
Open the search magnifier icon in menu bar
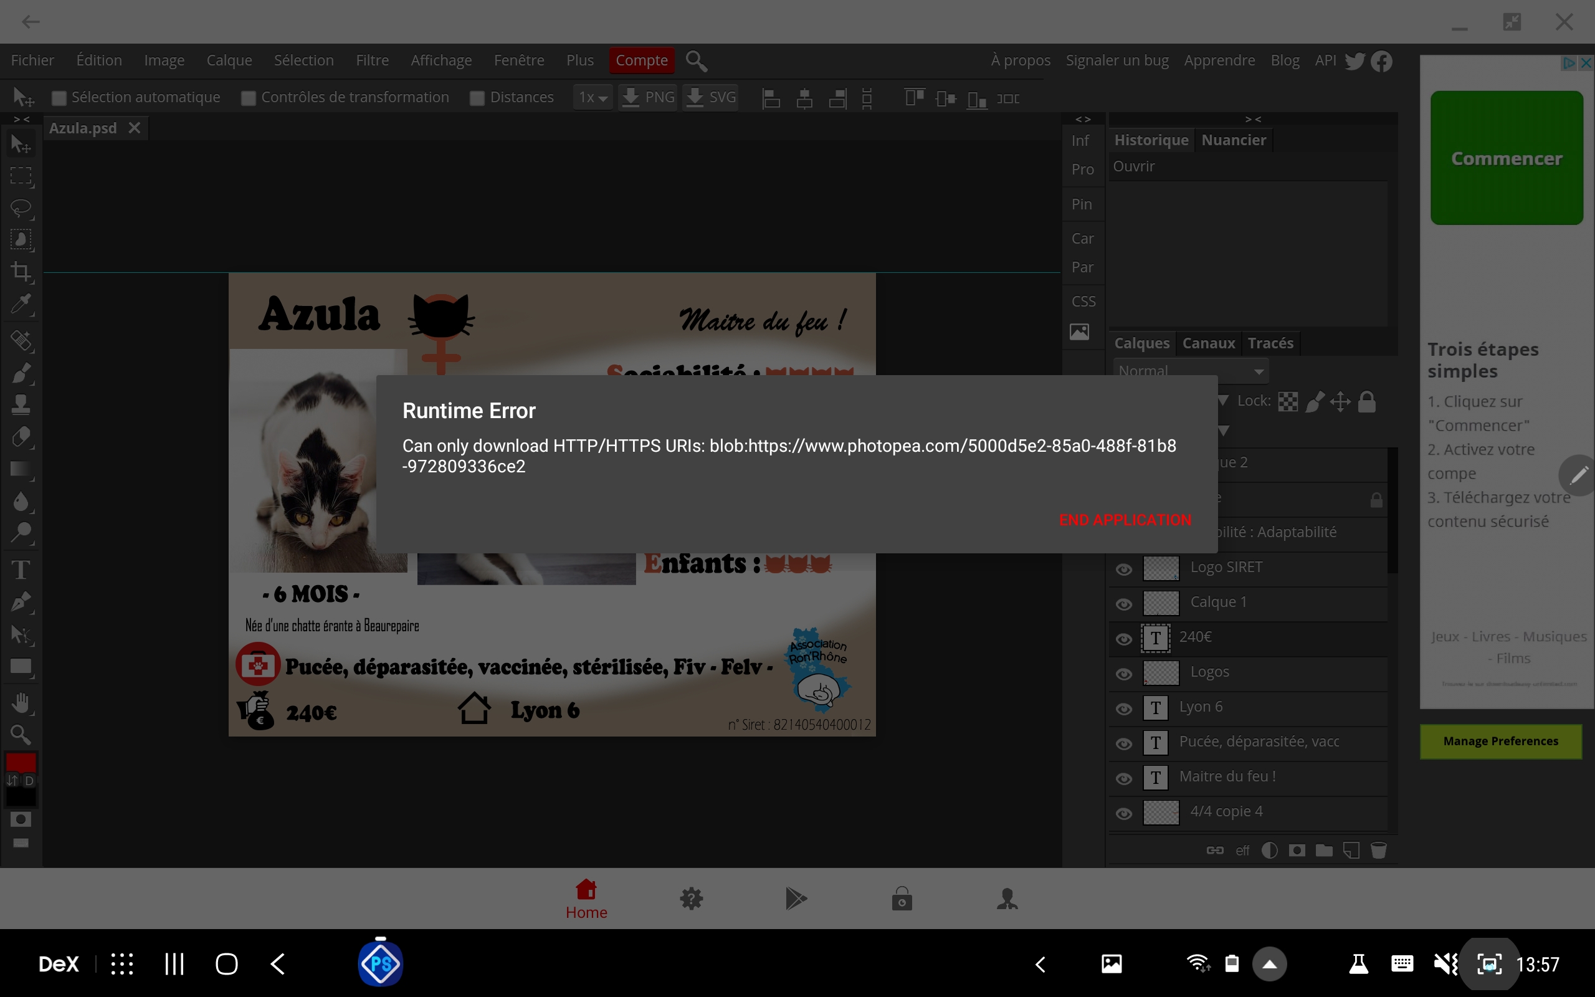pyautogui.click(x=696, y=60)
